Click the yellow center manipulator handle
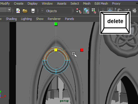 pos(56,50)
